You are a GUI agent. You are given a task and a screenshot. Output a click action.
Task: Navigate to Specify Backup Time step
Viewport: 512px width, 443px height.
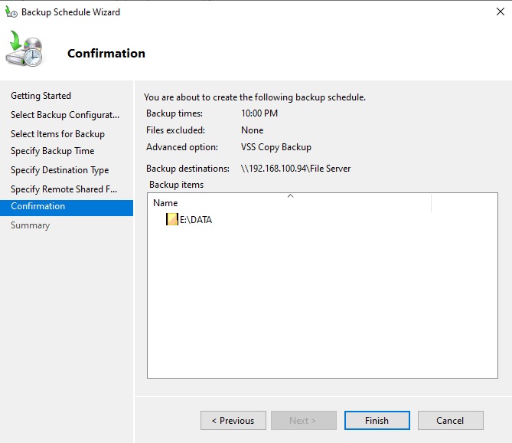click(x=52, y=151)
